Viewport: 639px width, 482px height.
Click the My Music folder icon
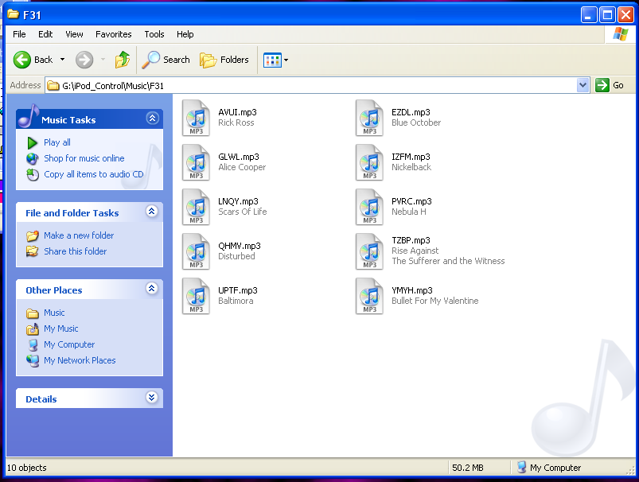coord(33,328)
